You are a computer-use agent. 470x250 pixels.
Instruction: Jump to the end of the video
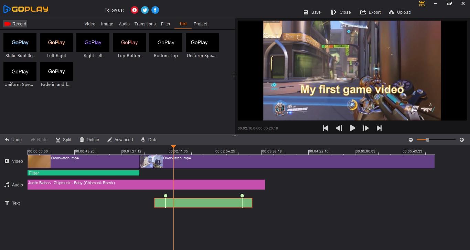click(379, 128)
